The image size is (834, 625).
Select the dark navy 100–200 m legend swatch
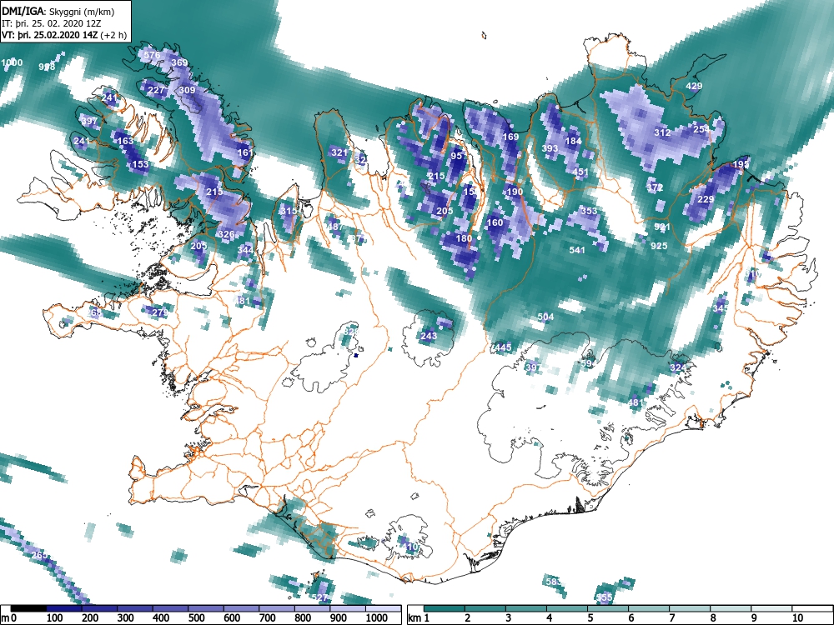64,608
